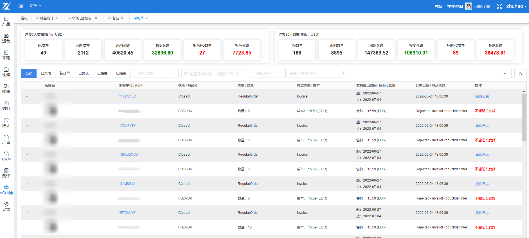The height and width of the screenshot is (238, 529).
Task: Toggle fullscreen mode icon in header
Action: (x=499, y=6)
